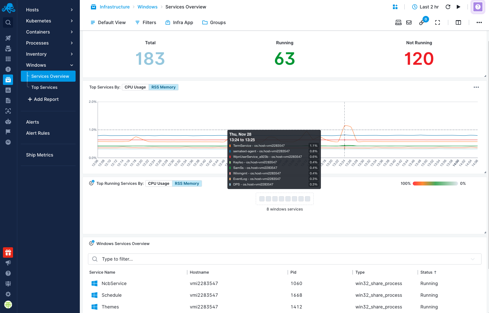Select RSS Memory for Top Services chart
This screenshot has height=313, width=489.
click(164, 87)
